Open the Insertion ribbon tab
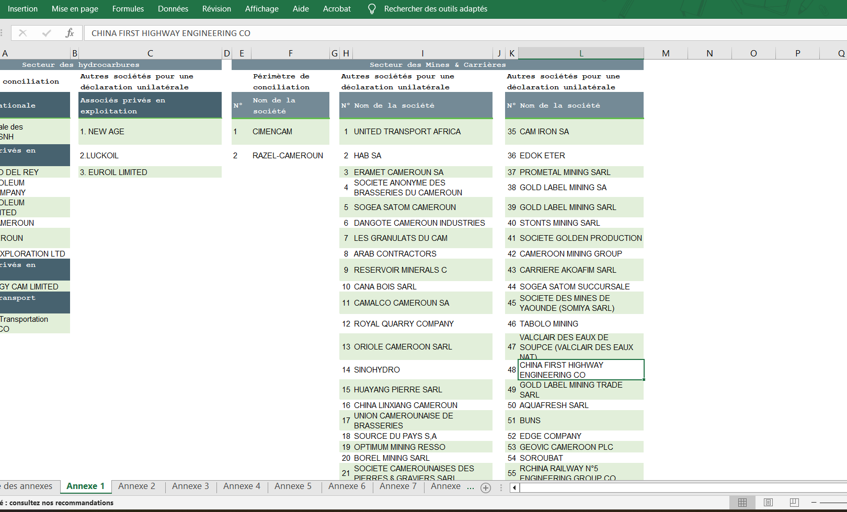This screenshot has width=847, height=512. [22, 9]
